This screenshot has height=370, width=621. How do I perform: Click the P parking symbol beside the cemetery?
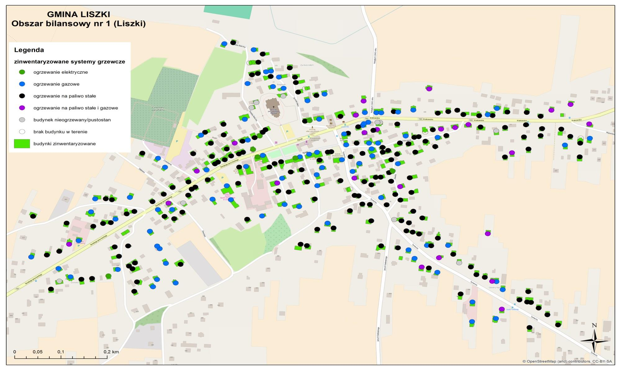pyautogui.click(x=177, y=141)
